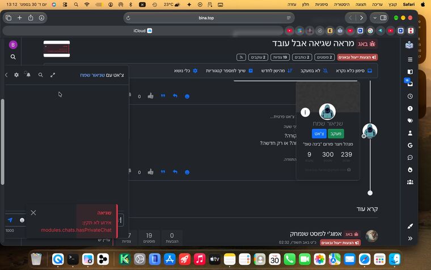Reload the page in Safari
Image resolution: width=431 pixels, height=270 pixels.
point(128,18)
